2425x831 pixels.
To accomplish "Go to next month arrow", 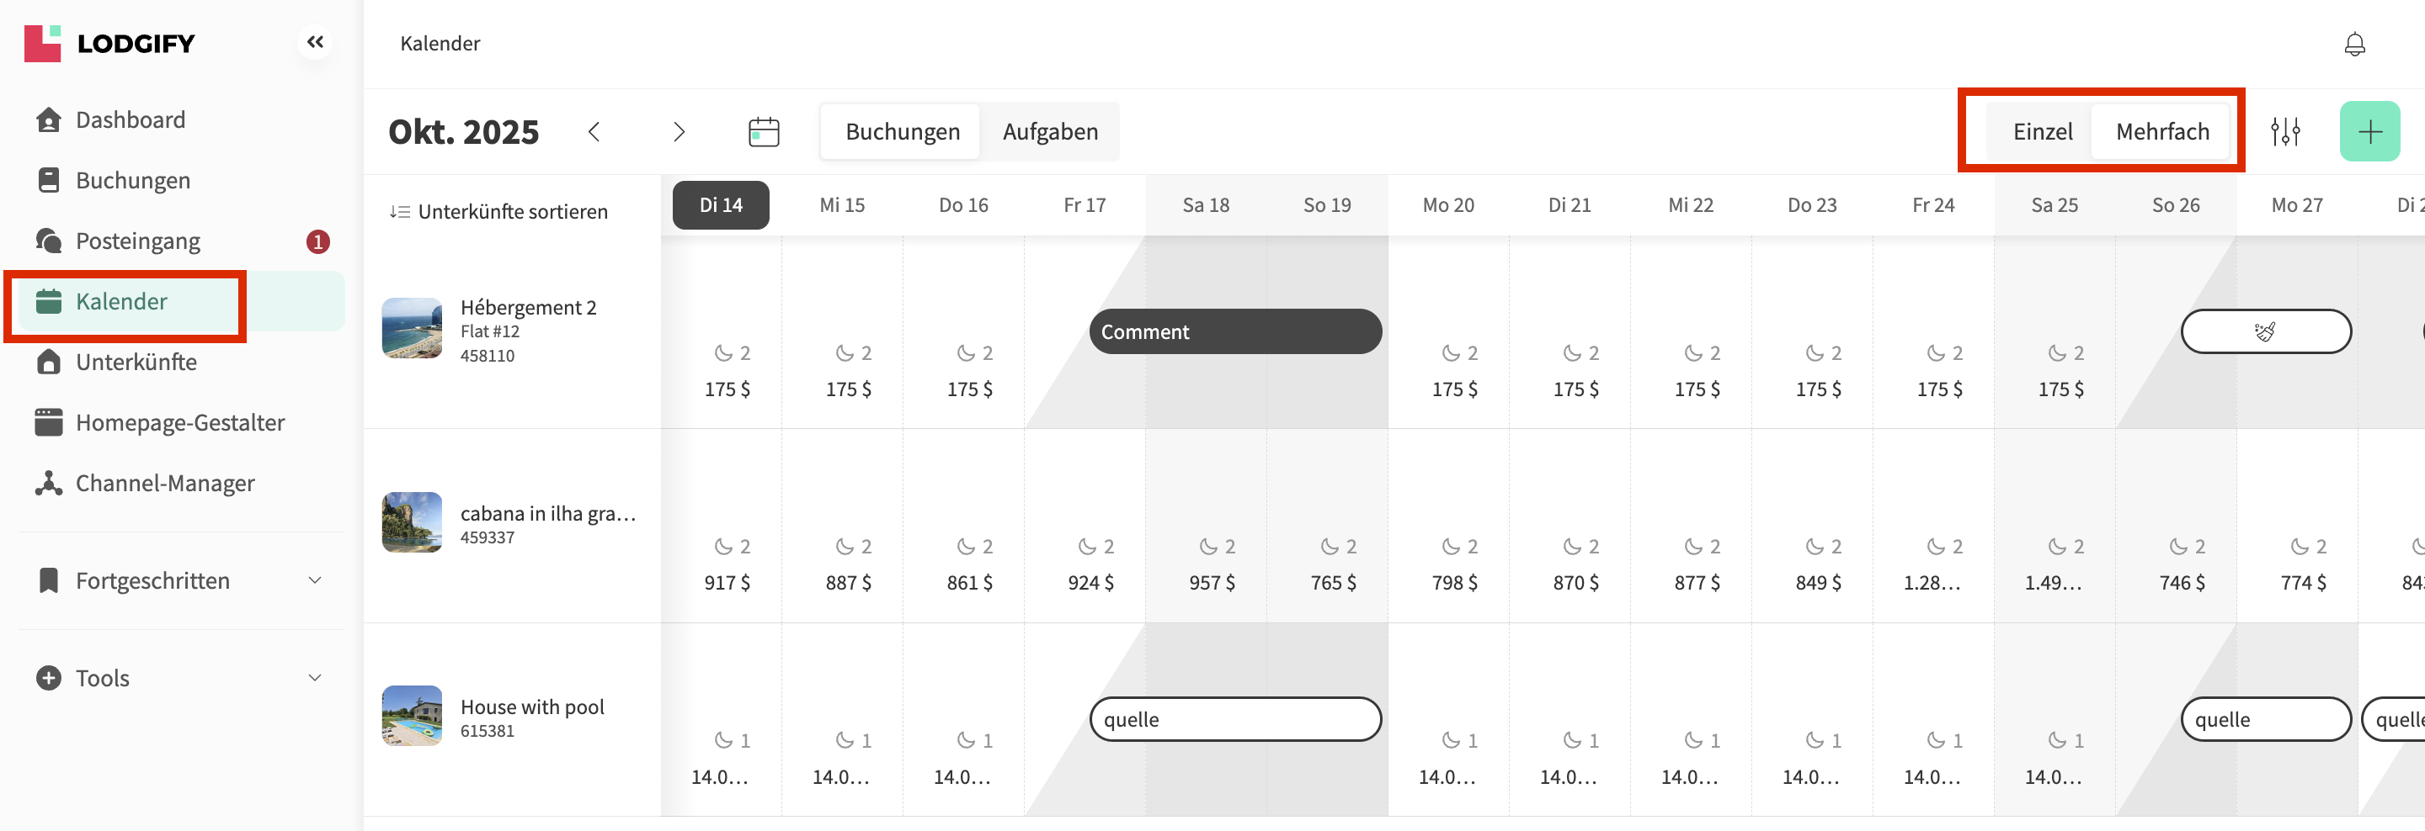I will click(x=679, y=131).
